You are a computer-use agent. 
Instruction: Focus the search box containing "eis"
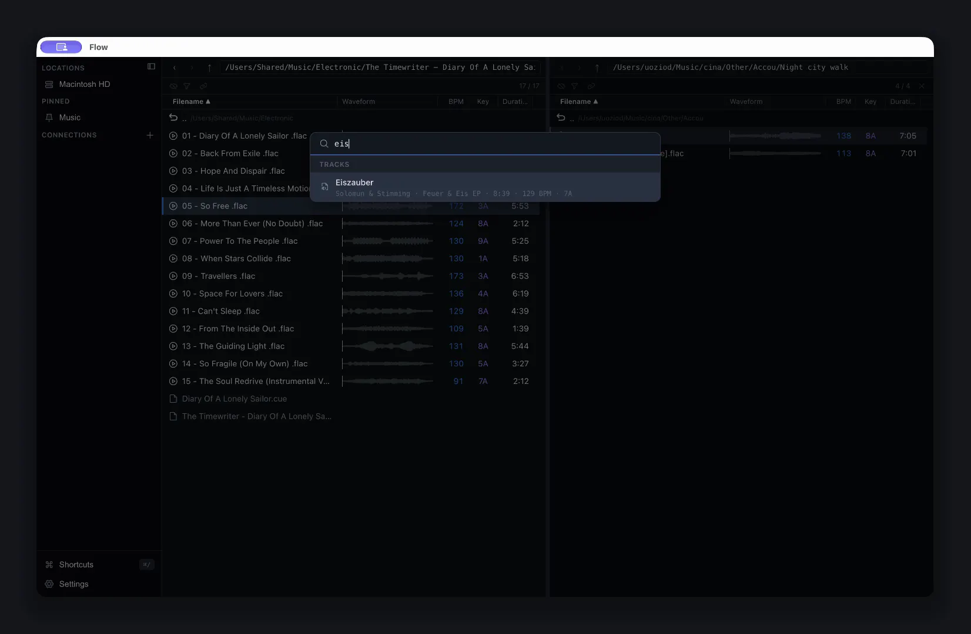point(485,144)
